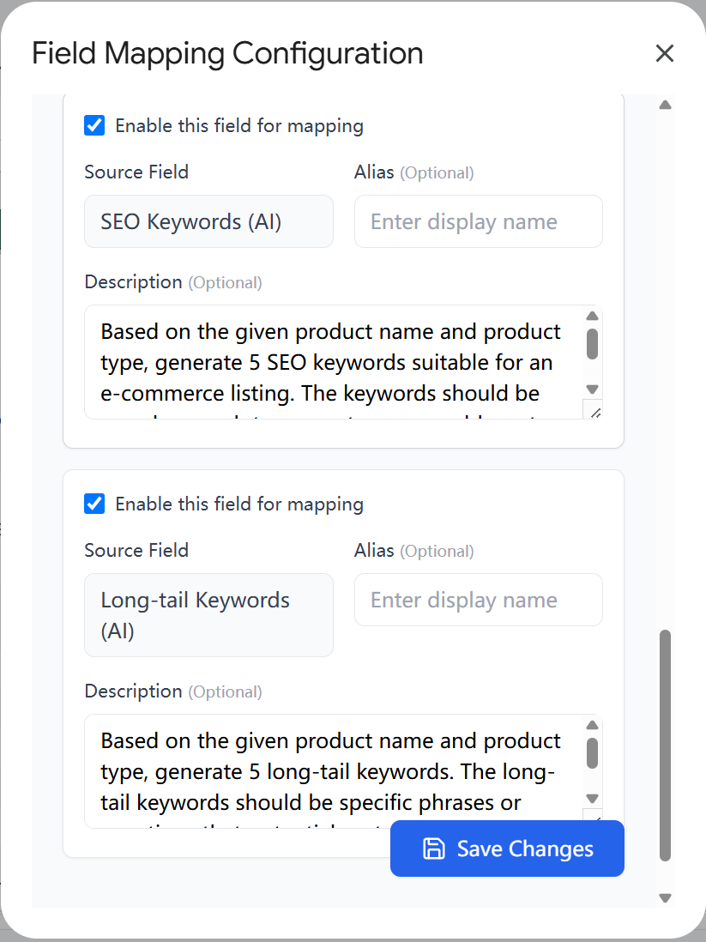Click resize handle of SEO description textarea

(x=594, y=413)
